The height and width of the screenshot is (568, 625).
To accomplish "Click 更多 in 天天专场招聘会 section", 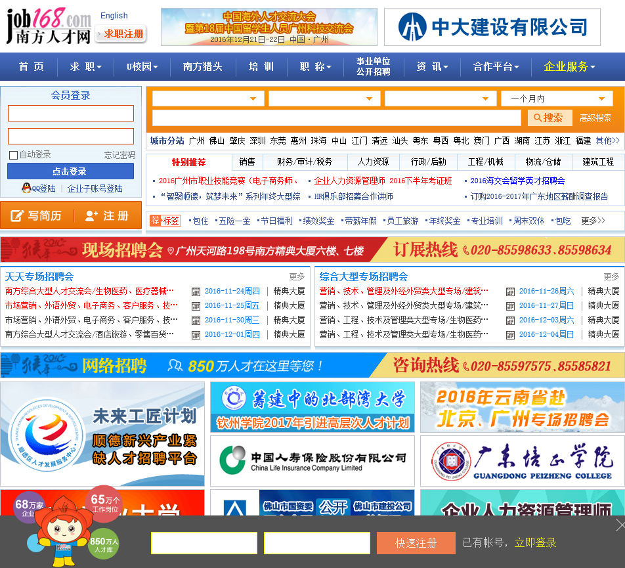I will [x=297, y=276].
